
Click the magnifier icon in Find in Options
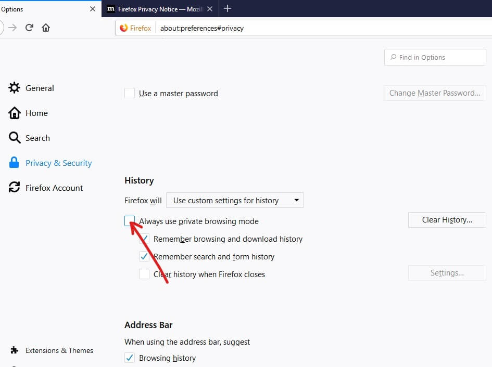[x=393, y=57]
